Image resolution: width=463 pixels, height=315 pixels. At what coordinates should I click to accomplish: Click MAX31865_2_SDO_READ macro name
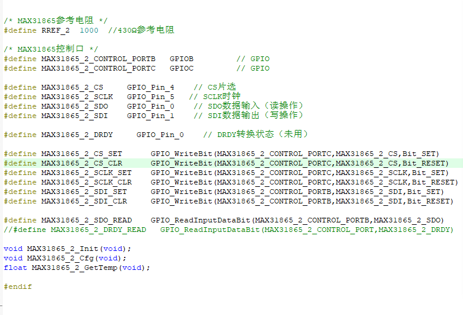coord(87,221)
